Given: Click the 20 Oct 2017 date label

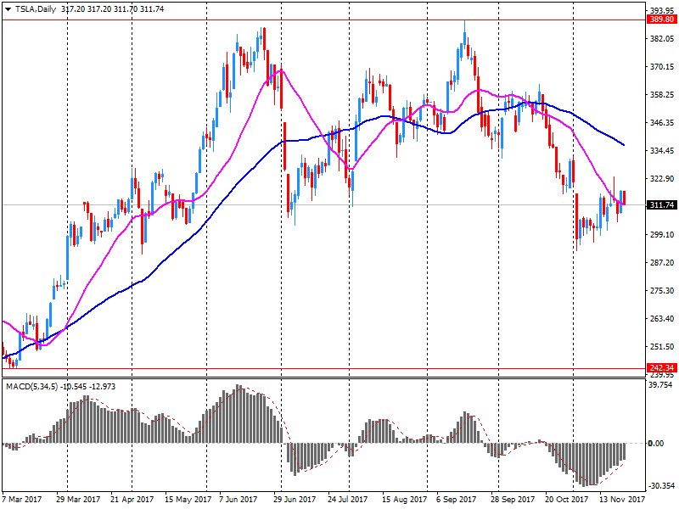Looking at the screenshot, I should click(x=566, y=500).
